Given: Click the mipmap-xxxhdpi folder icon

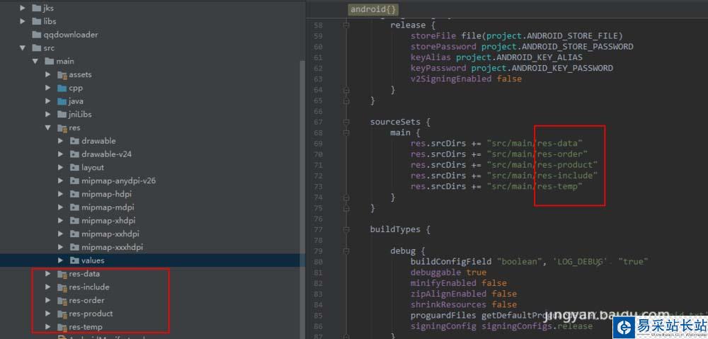Looking at the screenshot, I should pos(74,248).
